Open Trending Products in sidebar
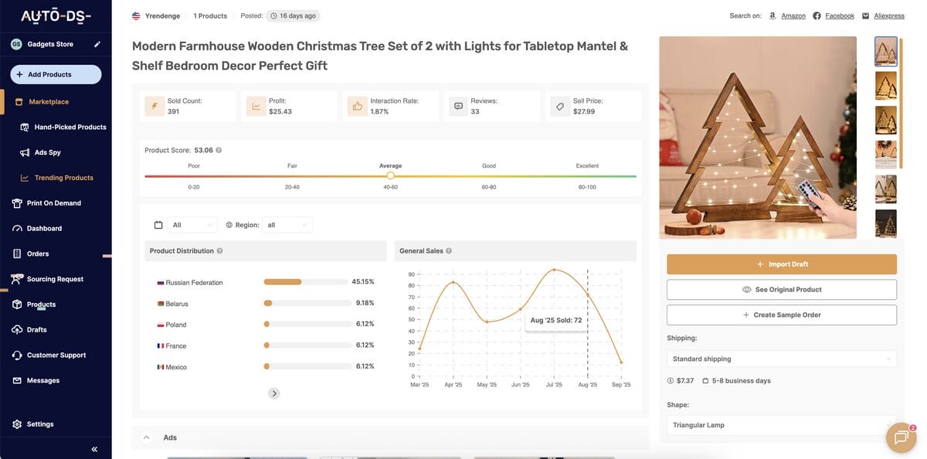The image size is (927, 459). [63, 178]
